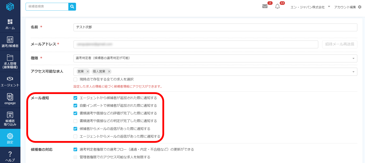
Task: Enable 書類選考や面接などの判定が完了した際に通知する checkbox
Action: click(x=75, y=121)
